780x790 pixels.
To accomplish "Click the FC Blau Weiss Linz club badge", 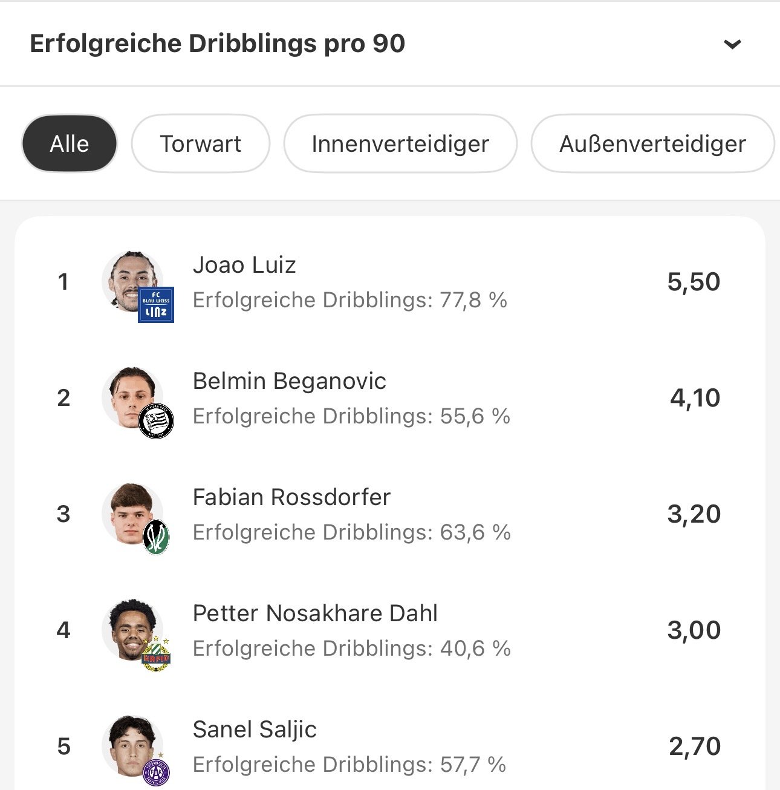I will tap(156, 304).
